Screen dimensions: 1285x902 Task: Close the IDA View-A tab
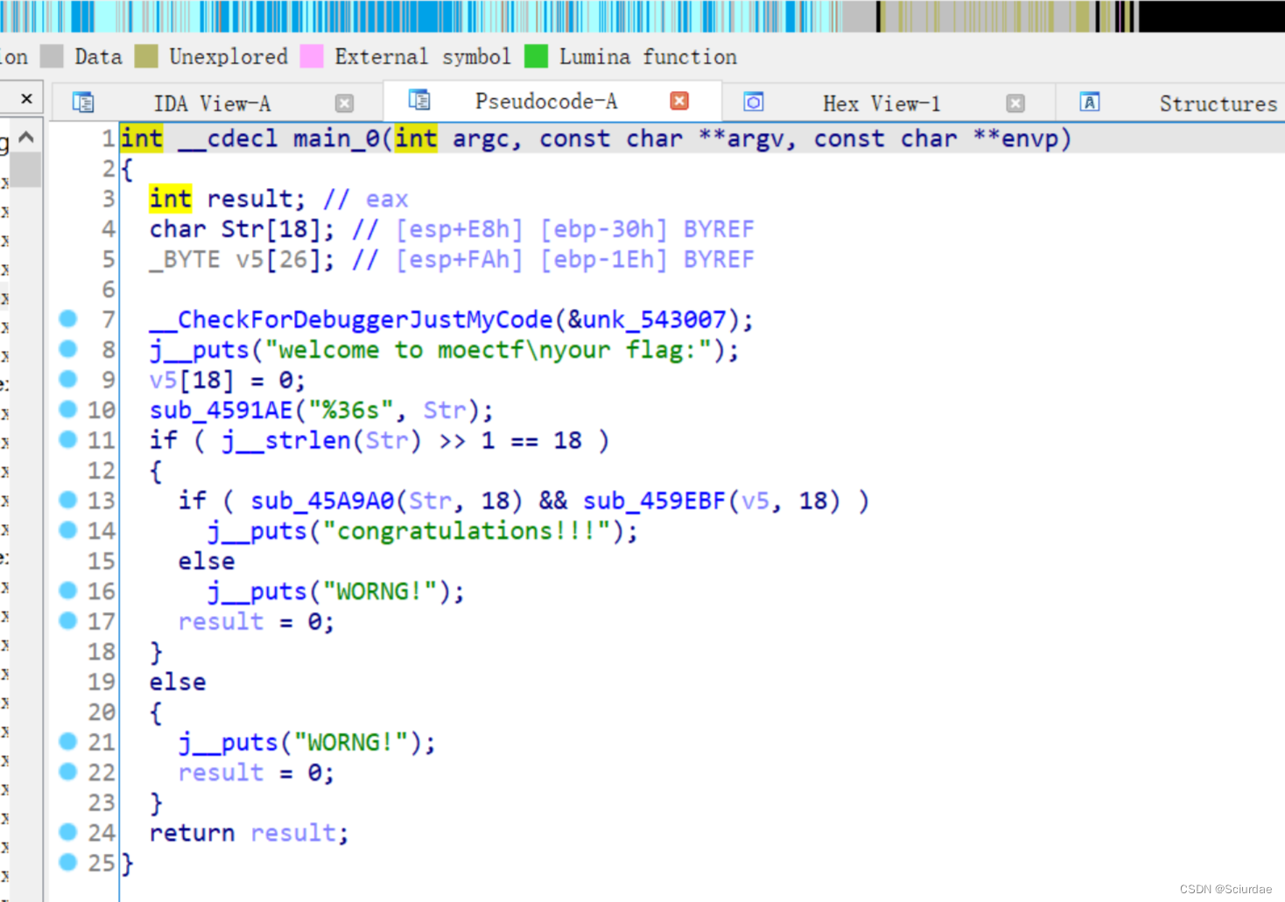[344, 102]
